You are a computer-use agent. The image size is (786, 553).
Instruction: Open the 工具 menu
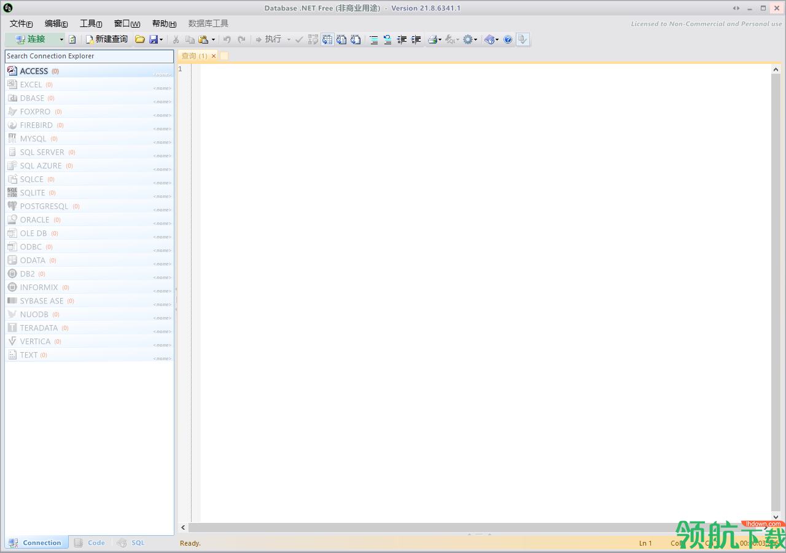[x=91, y=23]
